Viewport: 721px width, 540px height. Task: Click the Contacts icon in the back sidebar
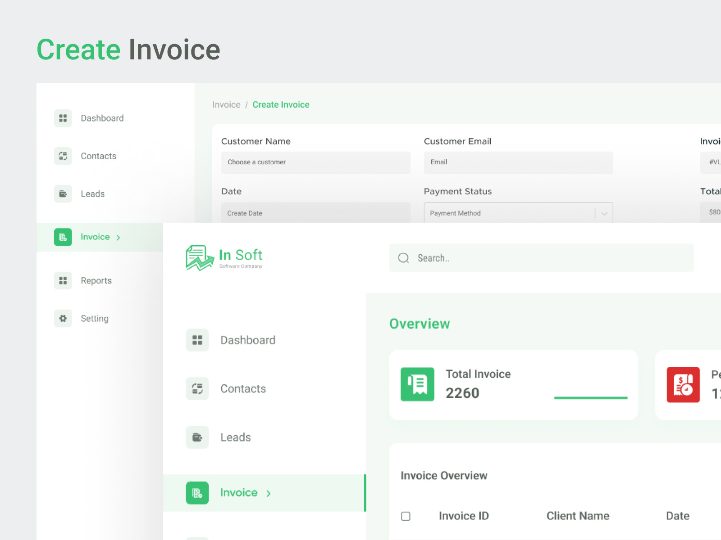[63, 156]
